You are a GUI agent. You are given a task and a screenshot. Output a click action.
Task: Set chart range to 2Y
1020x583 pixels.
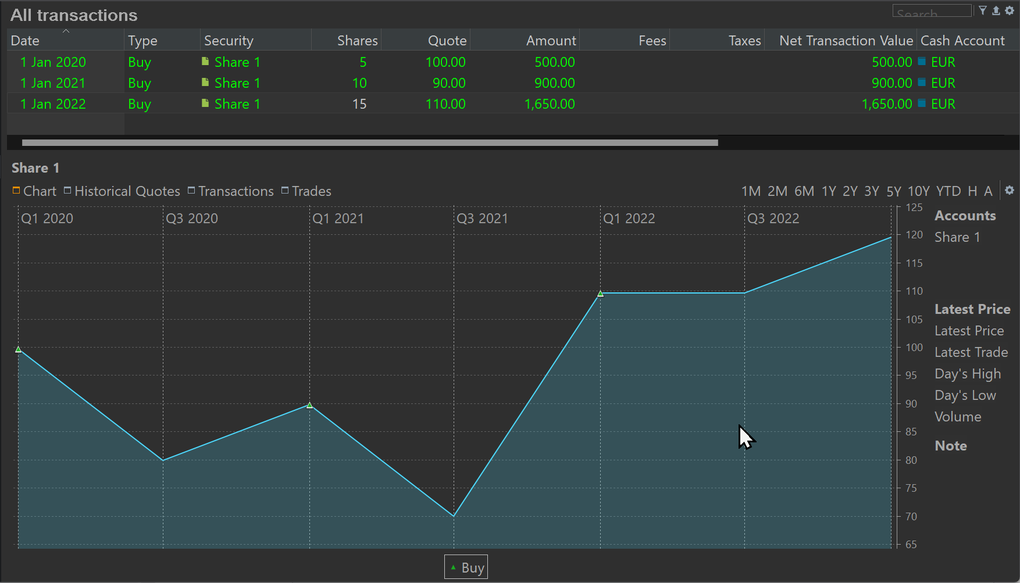850,191
